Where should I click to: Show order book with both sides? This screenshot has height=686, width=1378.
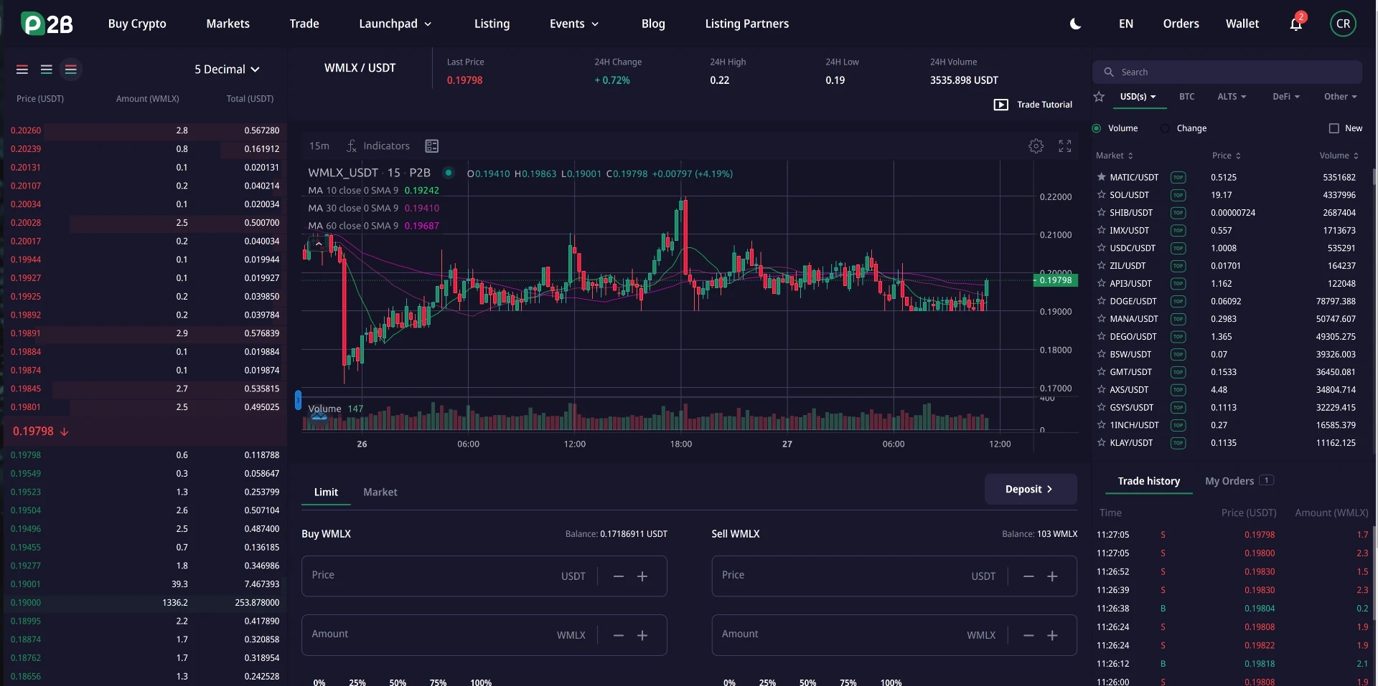pyautogui.click(x=22, y=70)
